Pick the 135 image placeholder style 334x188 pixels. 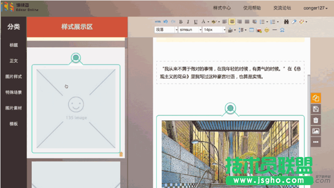tap(76, 109)
